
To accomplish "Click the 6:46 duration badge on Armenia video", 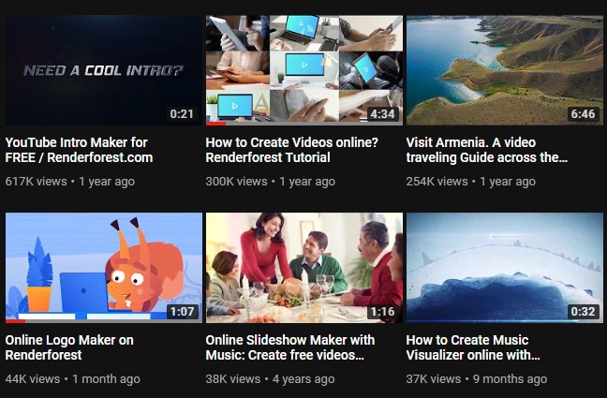I will (x=583, y=114).
